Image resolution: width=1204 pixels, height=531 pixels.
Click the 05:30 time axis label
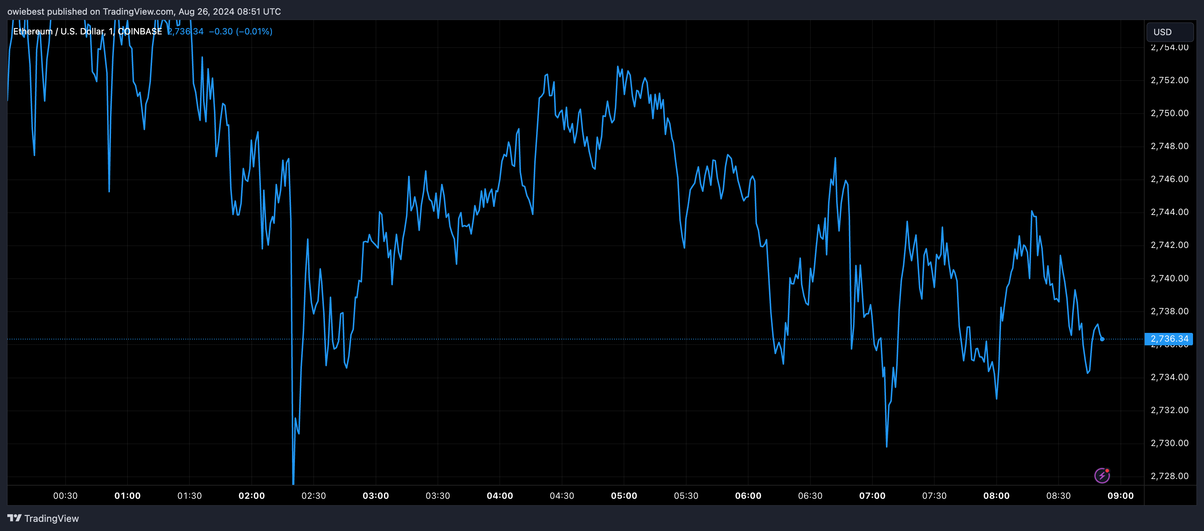(x=686, y=495)
